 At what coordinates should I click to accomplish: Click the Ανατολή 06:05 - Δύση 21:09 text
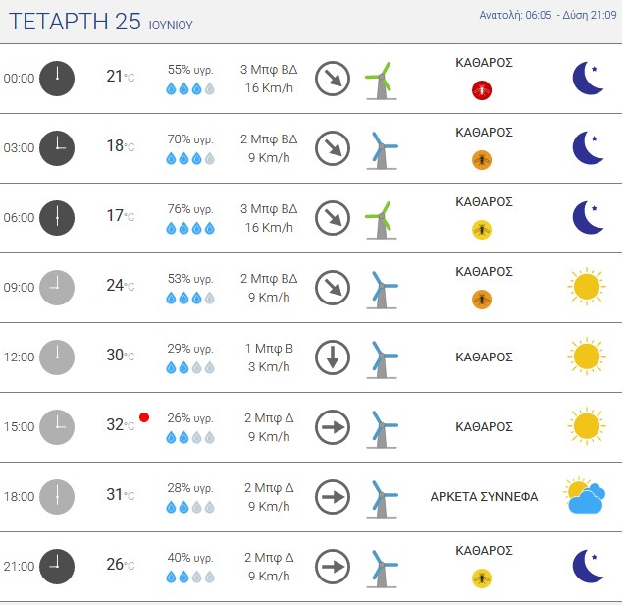pos(547,15)
